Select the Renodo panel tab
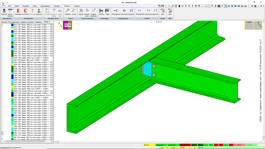The width and height of the screenshot is (265, 149). (4, 22)
